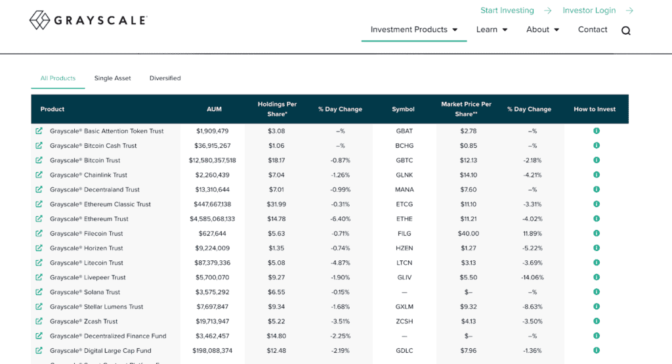
Task: Switch to the Single Asset tab
Action: click(112, 78)
